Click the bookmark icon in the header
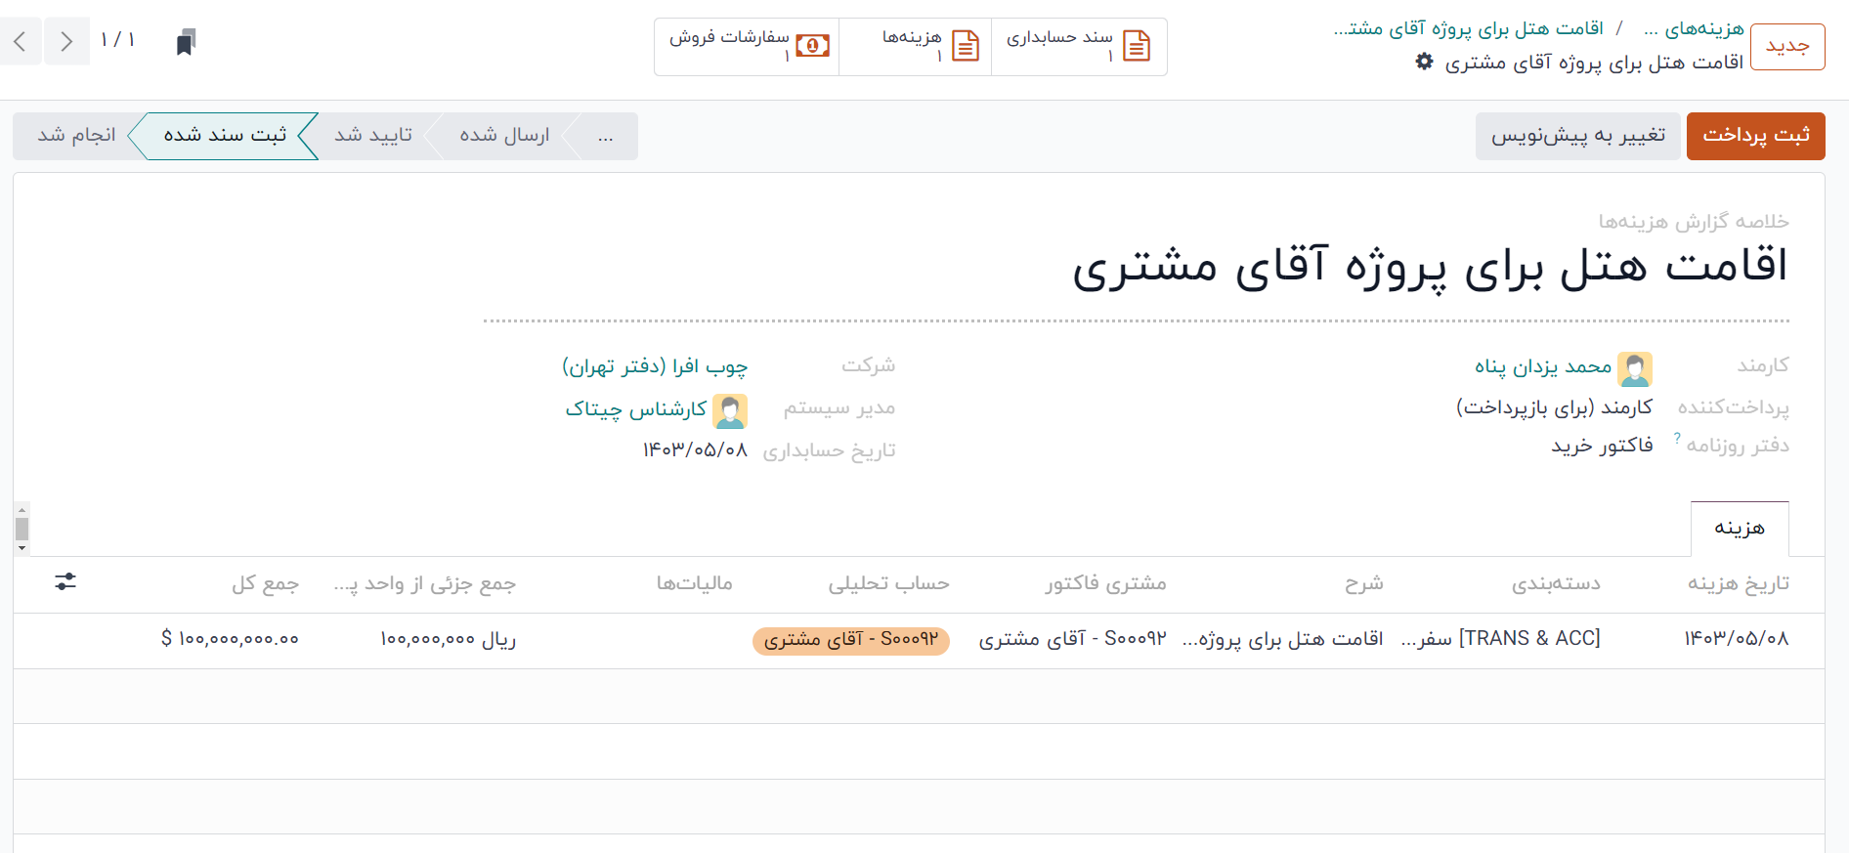Viewport: 1849px width, 853px height. click(x=186, y=42)
